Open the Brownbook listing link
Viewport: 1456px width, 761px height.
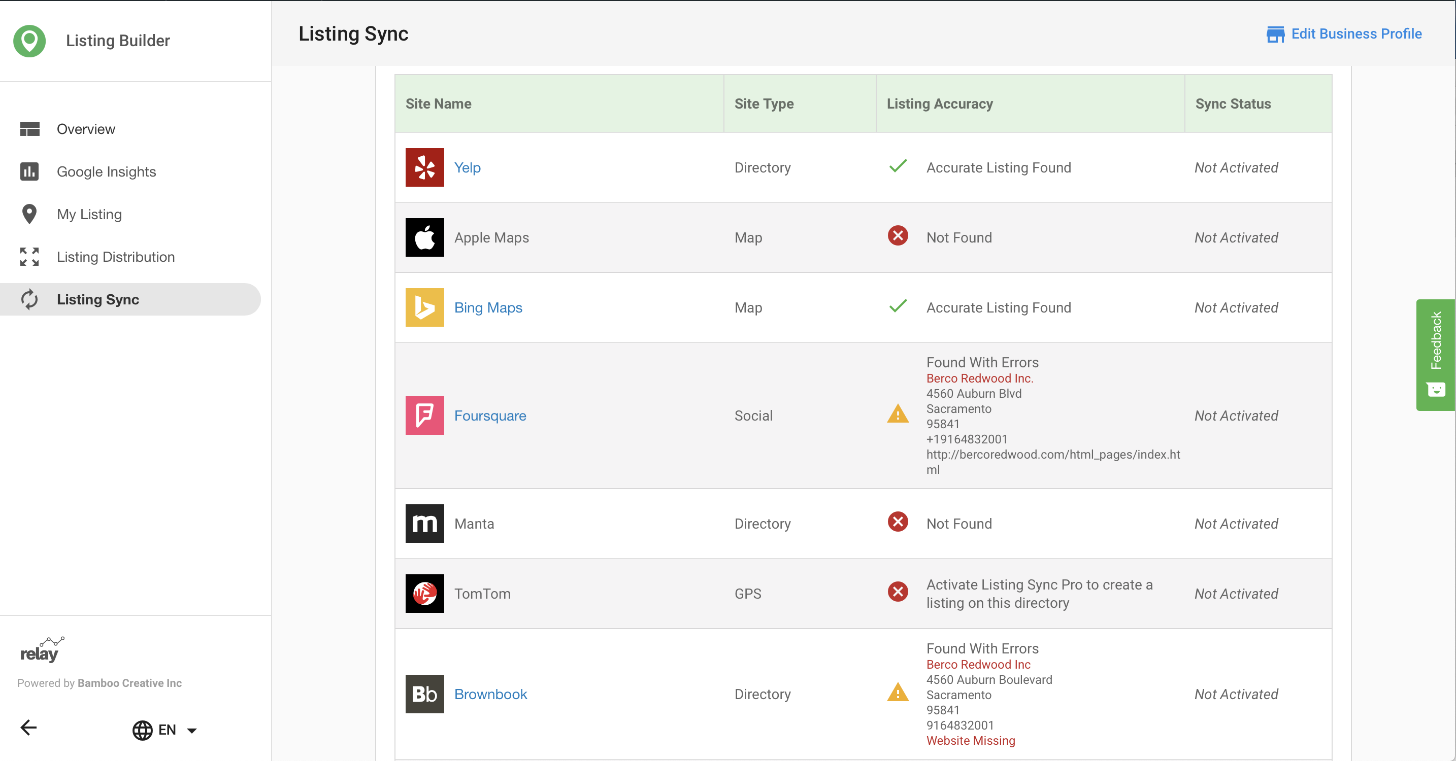(x=490, y=694)
